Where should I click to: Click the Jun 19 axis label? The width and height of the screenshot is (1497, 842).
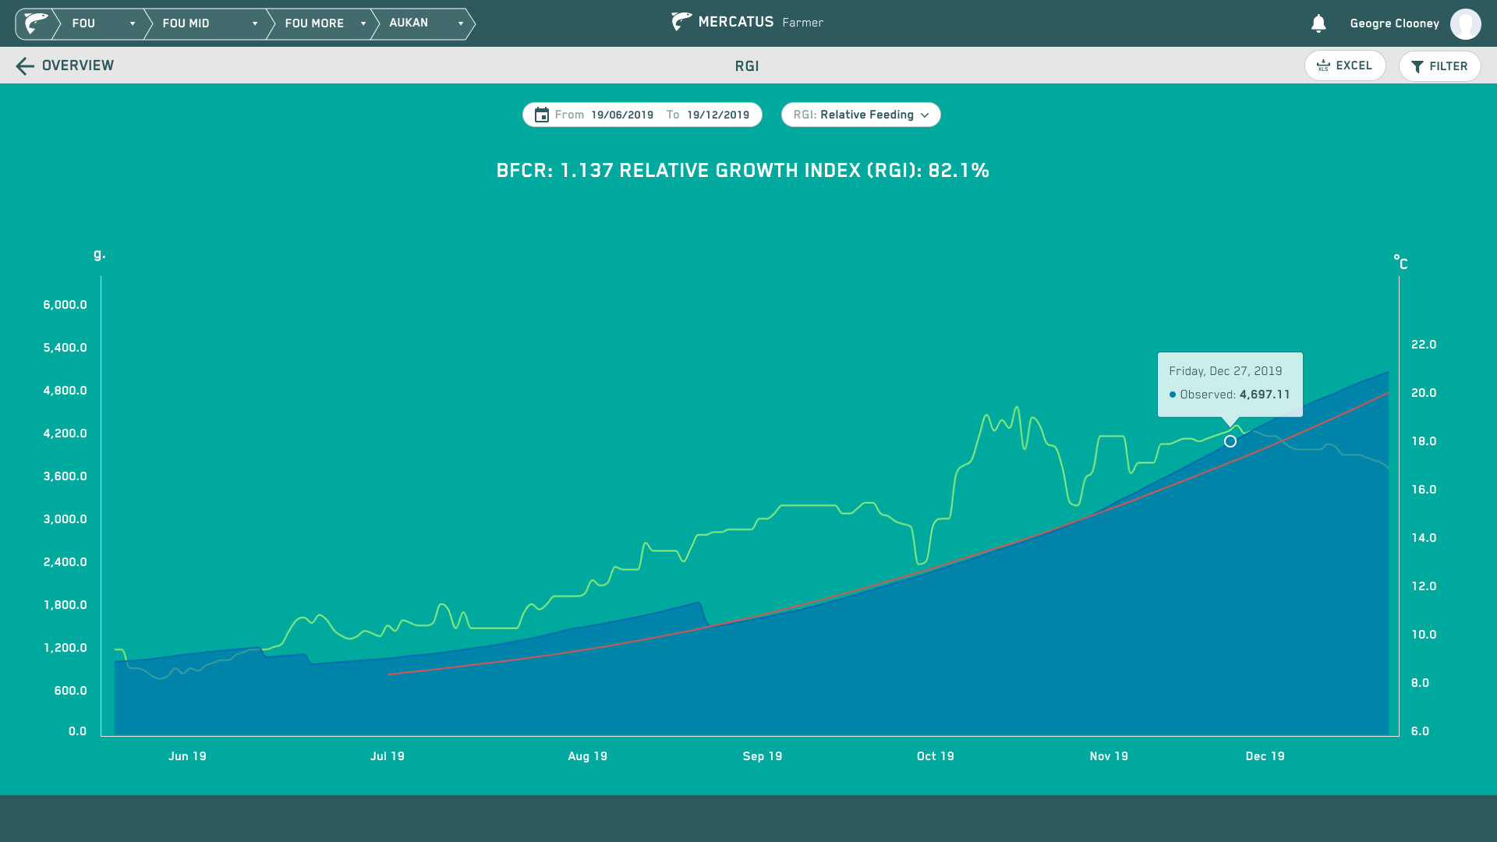click(x=187, y=756)
